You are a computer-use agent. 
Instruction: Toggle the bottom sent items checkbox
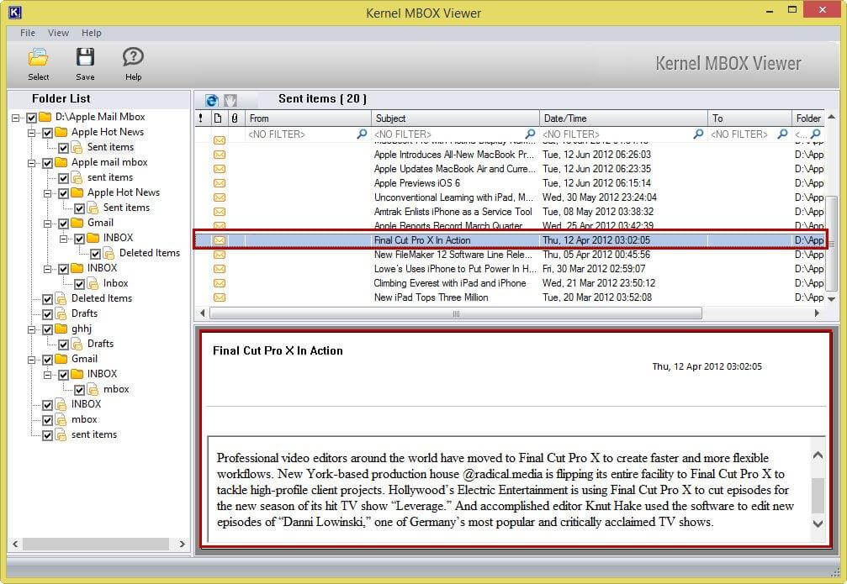click(48, 435)
